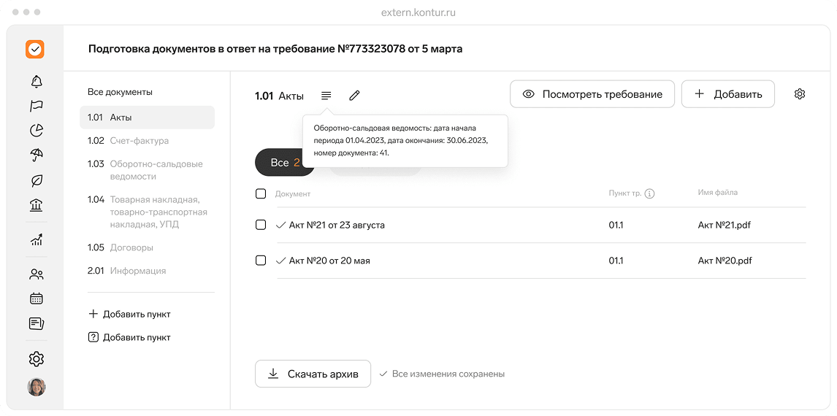Switch to the Все 2 filter tab
This screenshot has width=837, height=416.
[284, 163]
